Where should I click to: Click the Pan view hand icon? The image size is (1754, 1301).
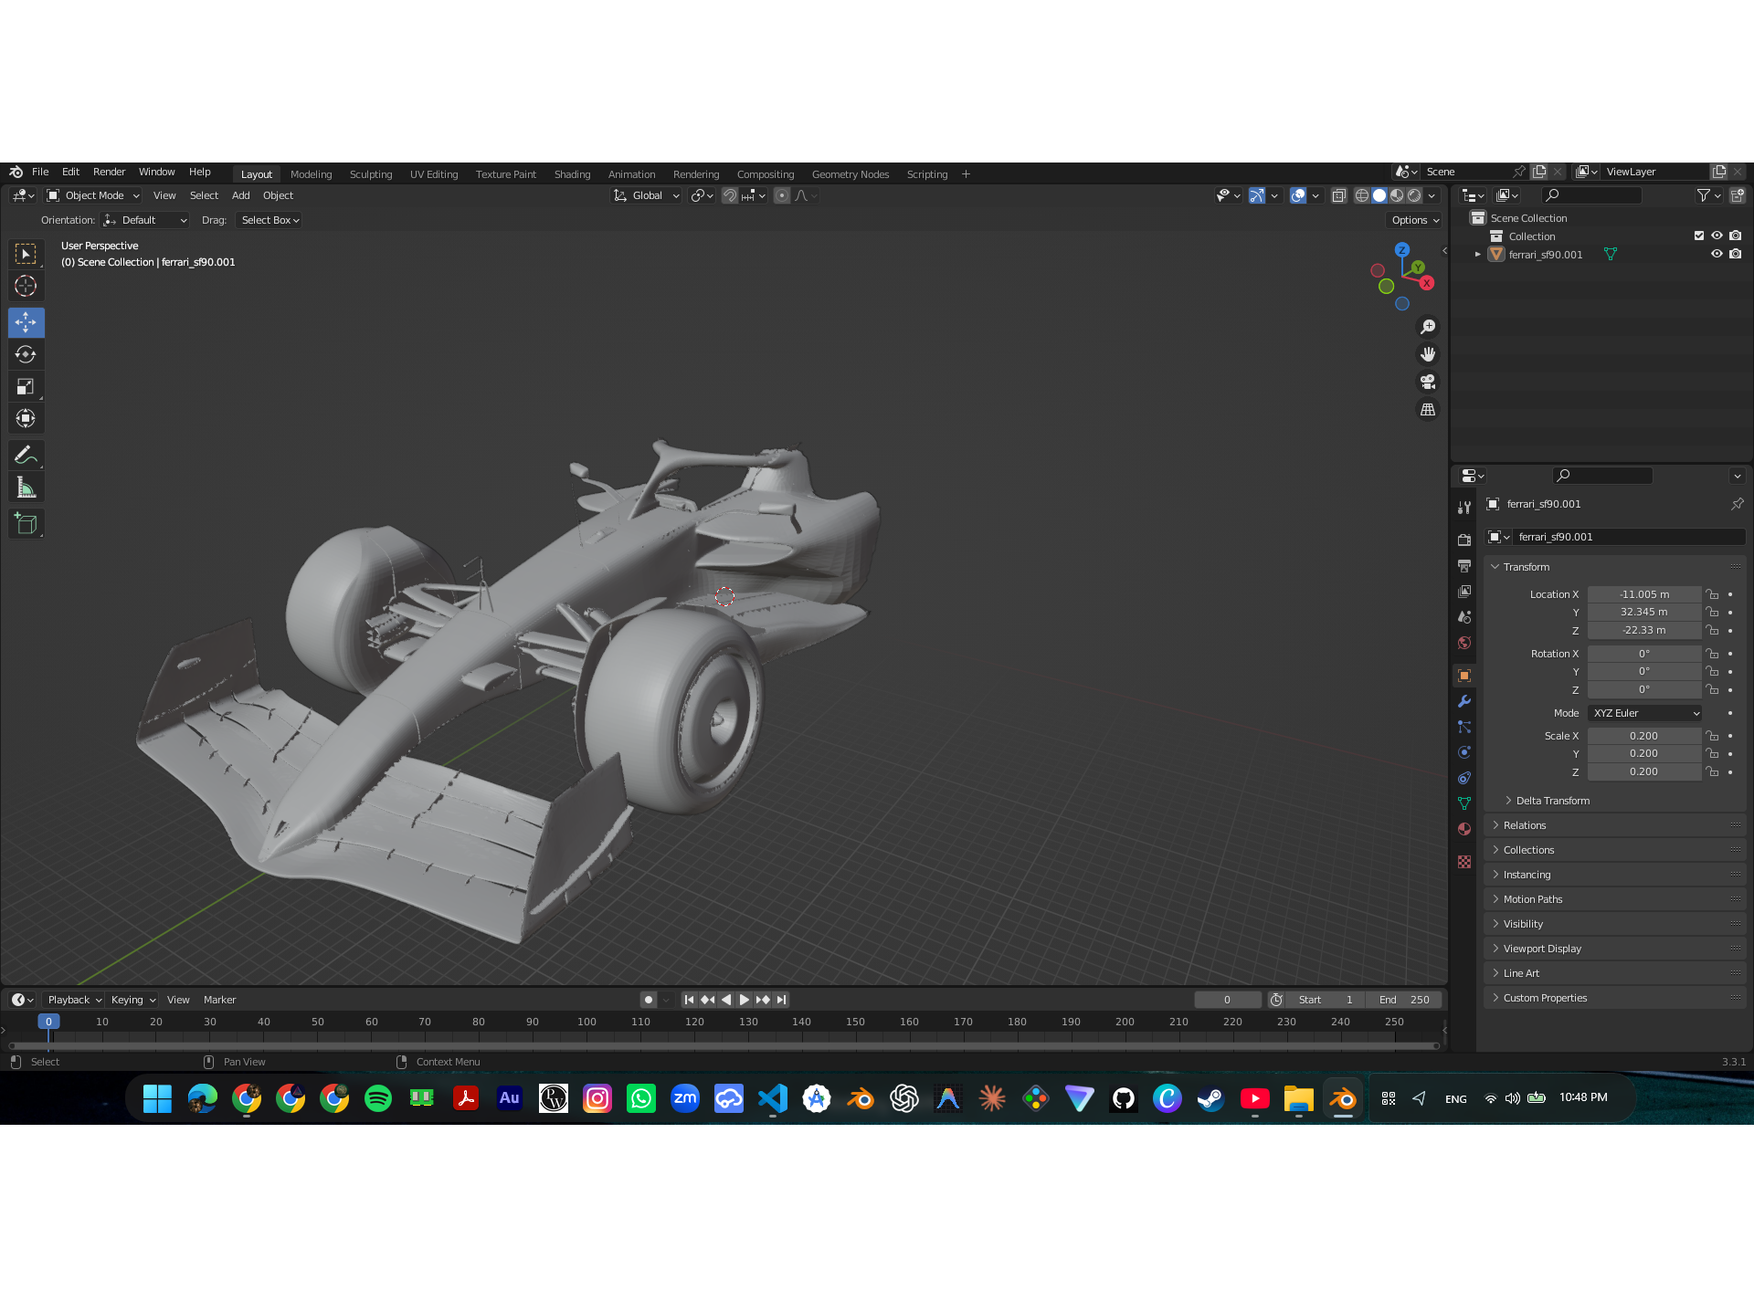[1428, 354]
